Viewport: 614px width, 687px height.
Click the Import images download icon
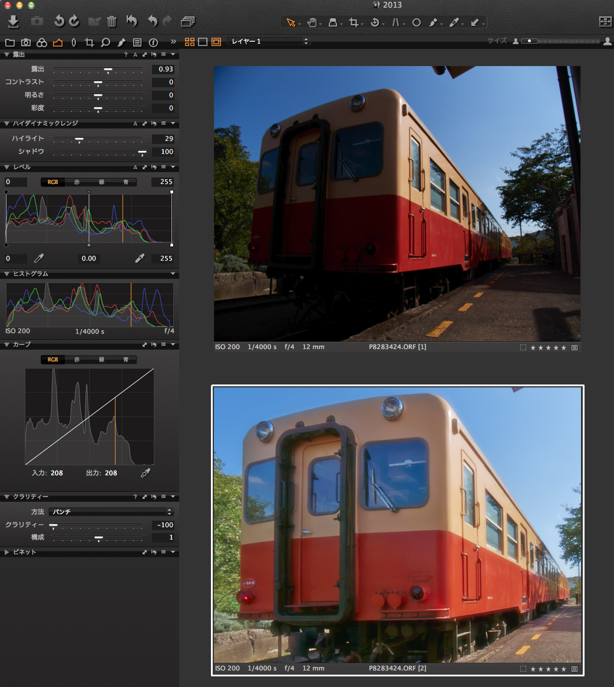click(14, 22)
